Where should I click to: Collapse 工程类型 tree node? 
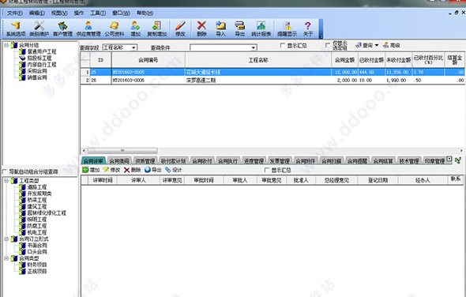(6, 180)
